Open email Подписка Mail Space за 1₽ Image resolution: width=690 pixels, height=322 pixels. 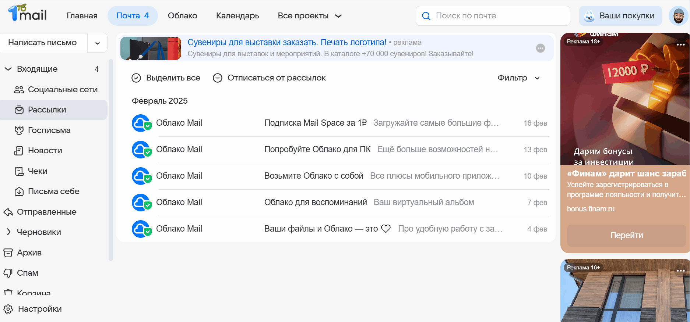coord(316,123)
